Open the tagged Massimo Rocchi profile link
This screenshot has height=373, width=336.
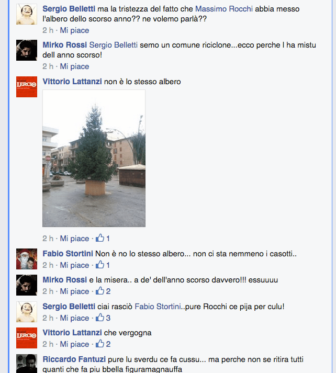pos(224,9)
